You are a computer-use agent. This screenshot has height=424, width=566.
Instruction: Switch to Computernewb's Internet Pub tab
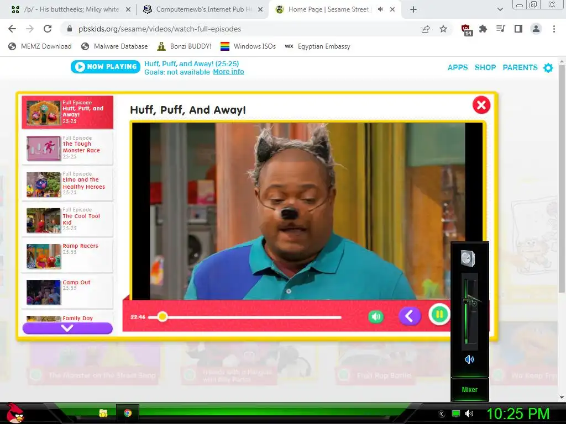tap(203, 9)
